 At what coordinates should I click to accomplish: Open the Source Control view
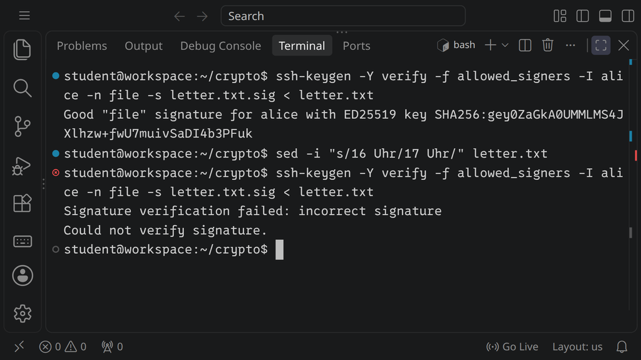point(23,126)
